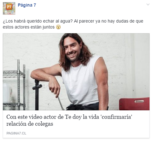The width and height of the screenshot is (153, 142).
Task: Click the red chair in the photo
Action: (x=134, y=104)
